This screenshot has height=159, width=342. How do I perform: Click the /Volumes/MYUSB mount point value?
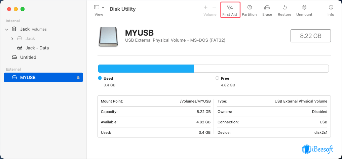(195, 101)
